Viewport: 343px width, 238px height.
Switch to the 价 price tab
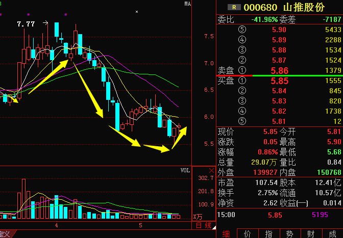[247, 233]
